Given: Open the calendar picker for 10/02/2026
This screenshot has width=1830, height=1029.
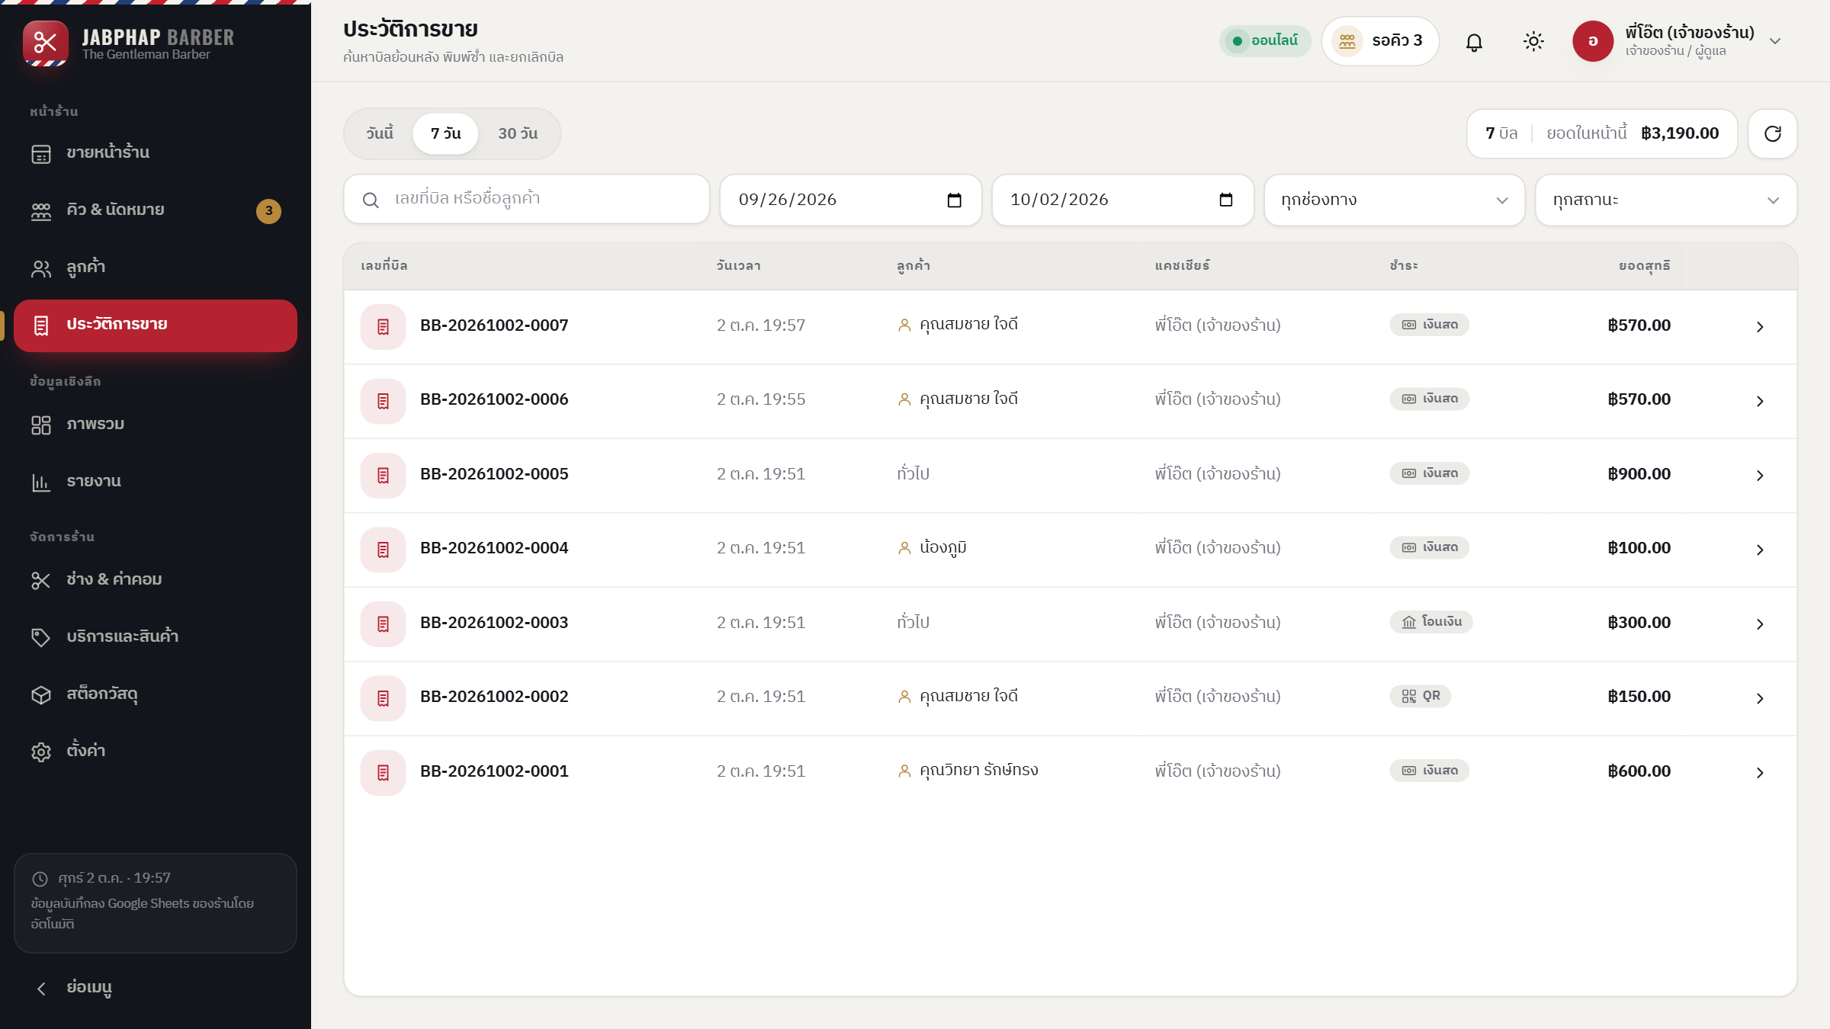Looking at the screenshot, I should (x=1225, y=200).
